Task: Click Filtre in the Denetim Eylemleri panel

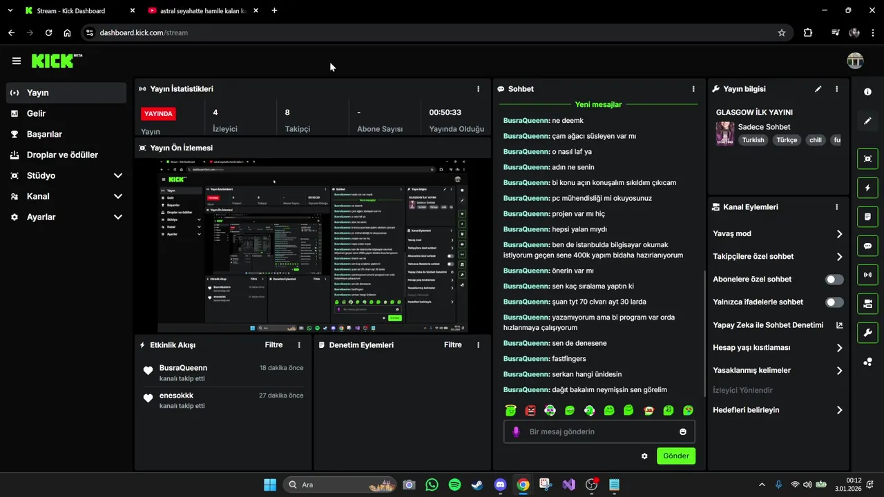Action: [x=453, y=345]
